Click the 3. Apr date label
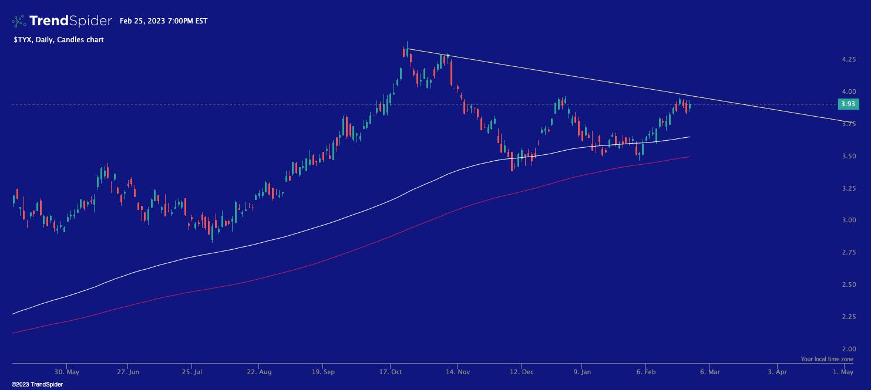This screenshot has width=871, height=390. point(778,372)
